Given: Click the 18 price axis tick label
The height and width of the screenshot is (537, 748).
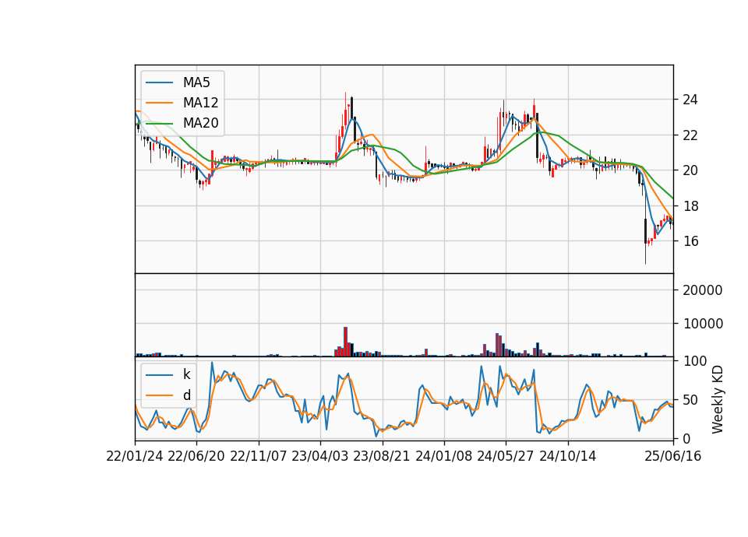Looking at the screenshot, I should [x=690, y=206].
